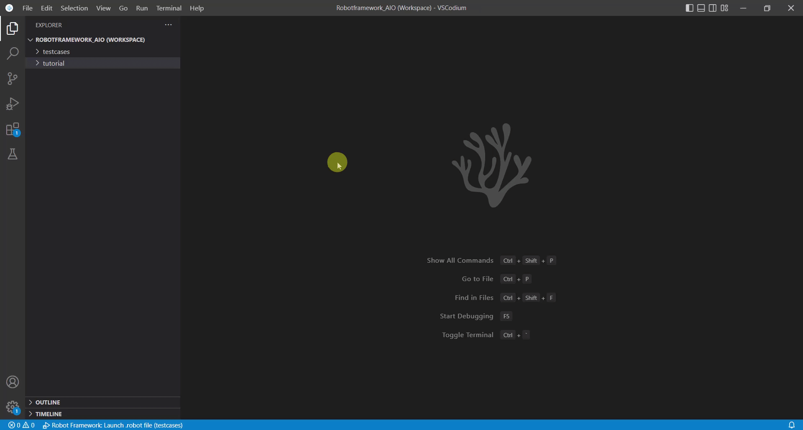This screenshot has width=803, height=430.
Task: Toggle the bottom Panel visibility
Action: tap(701, 8)
